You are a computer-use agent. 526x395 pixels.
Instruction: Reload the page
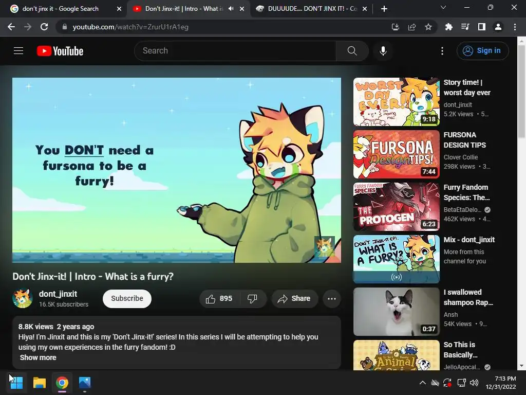point(44,27)
